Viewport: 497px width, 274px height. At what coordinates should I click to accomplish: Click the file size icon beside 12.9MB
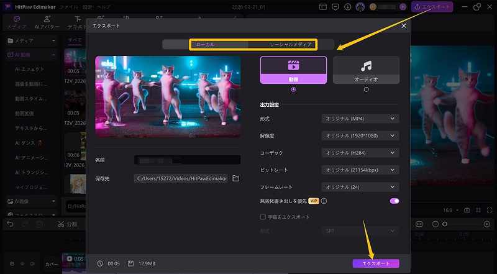point(130,263)
